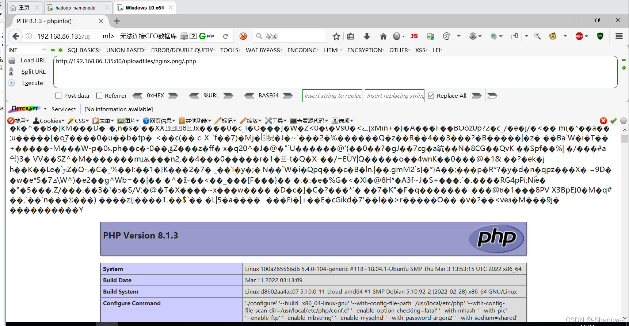
Task: Switch to the hadoop_namenode VM tab
Action: click(75, 8)
